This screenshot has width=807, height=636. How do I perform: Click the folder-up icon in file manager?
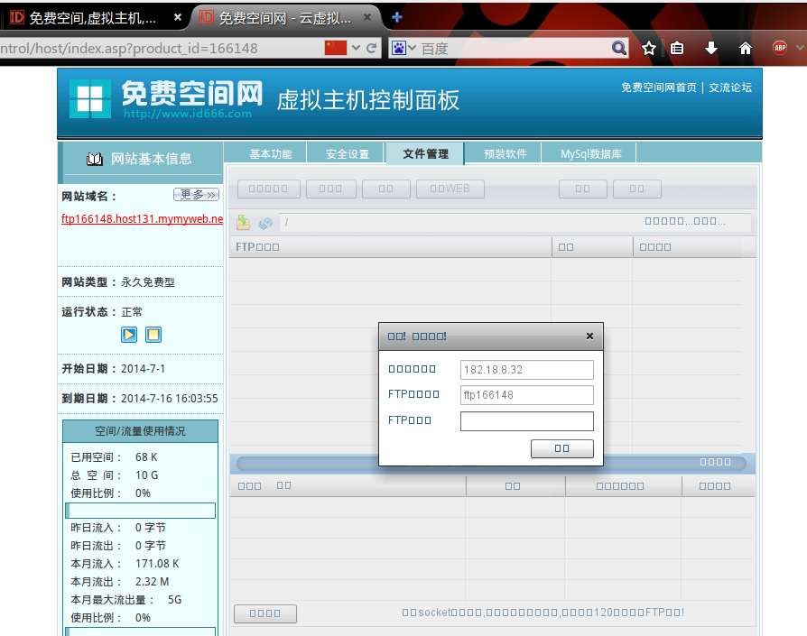point(243,222)
